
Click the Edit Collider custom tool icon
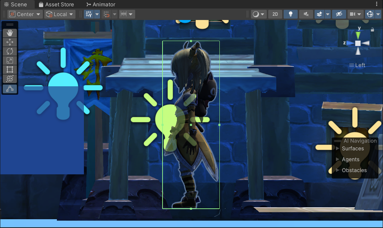[x=10, y=89]
